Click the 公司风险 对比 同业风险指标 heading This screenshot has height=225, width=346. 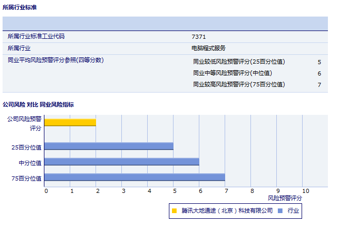[x=38, y=104]
